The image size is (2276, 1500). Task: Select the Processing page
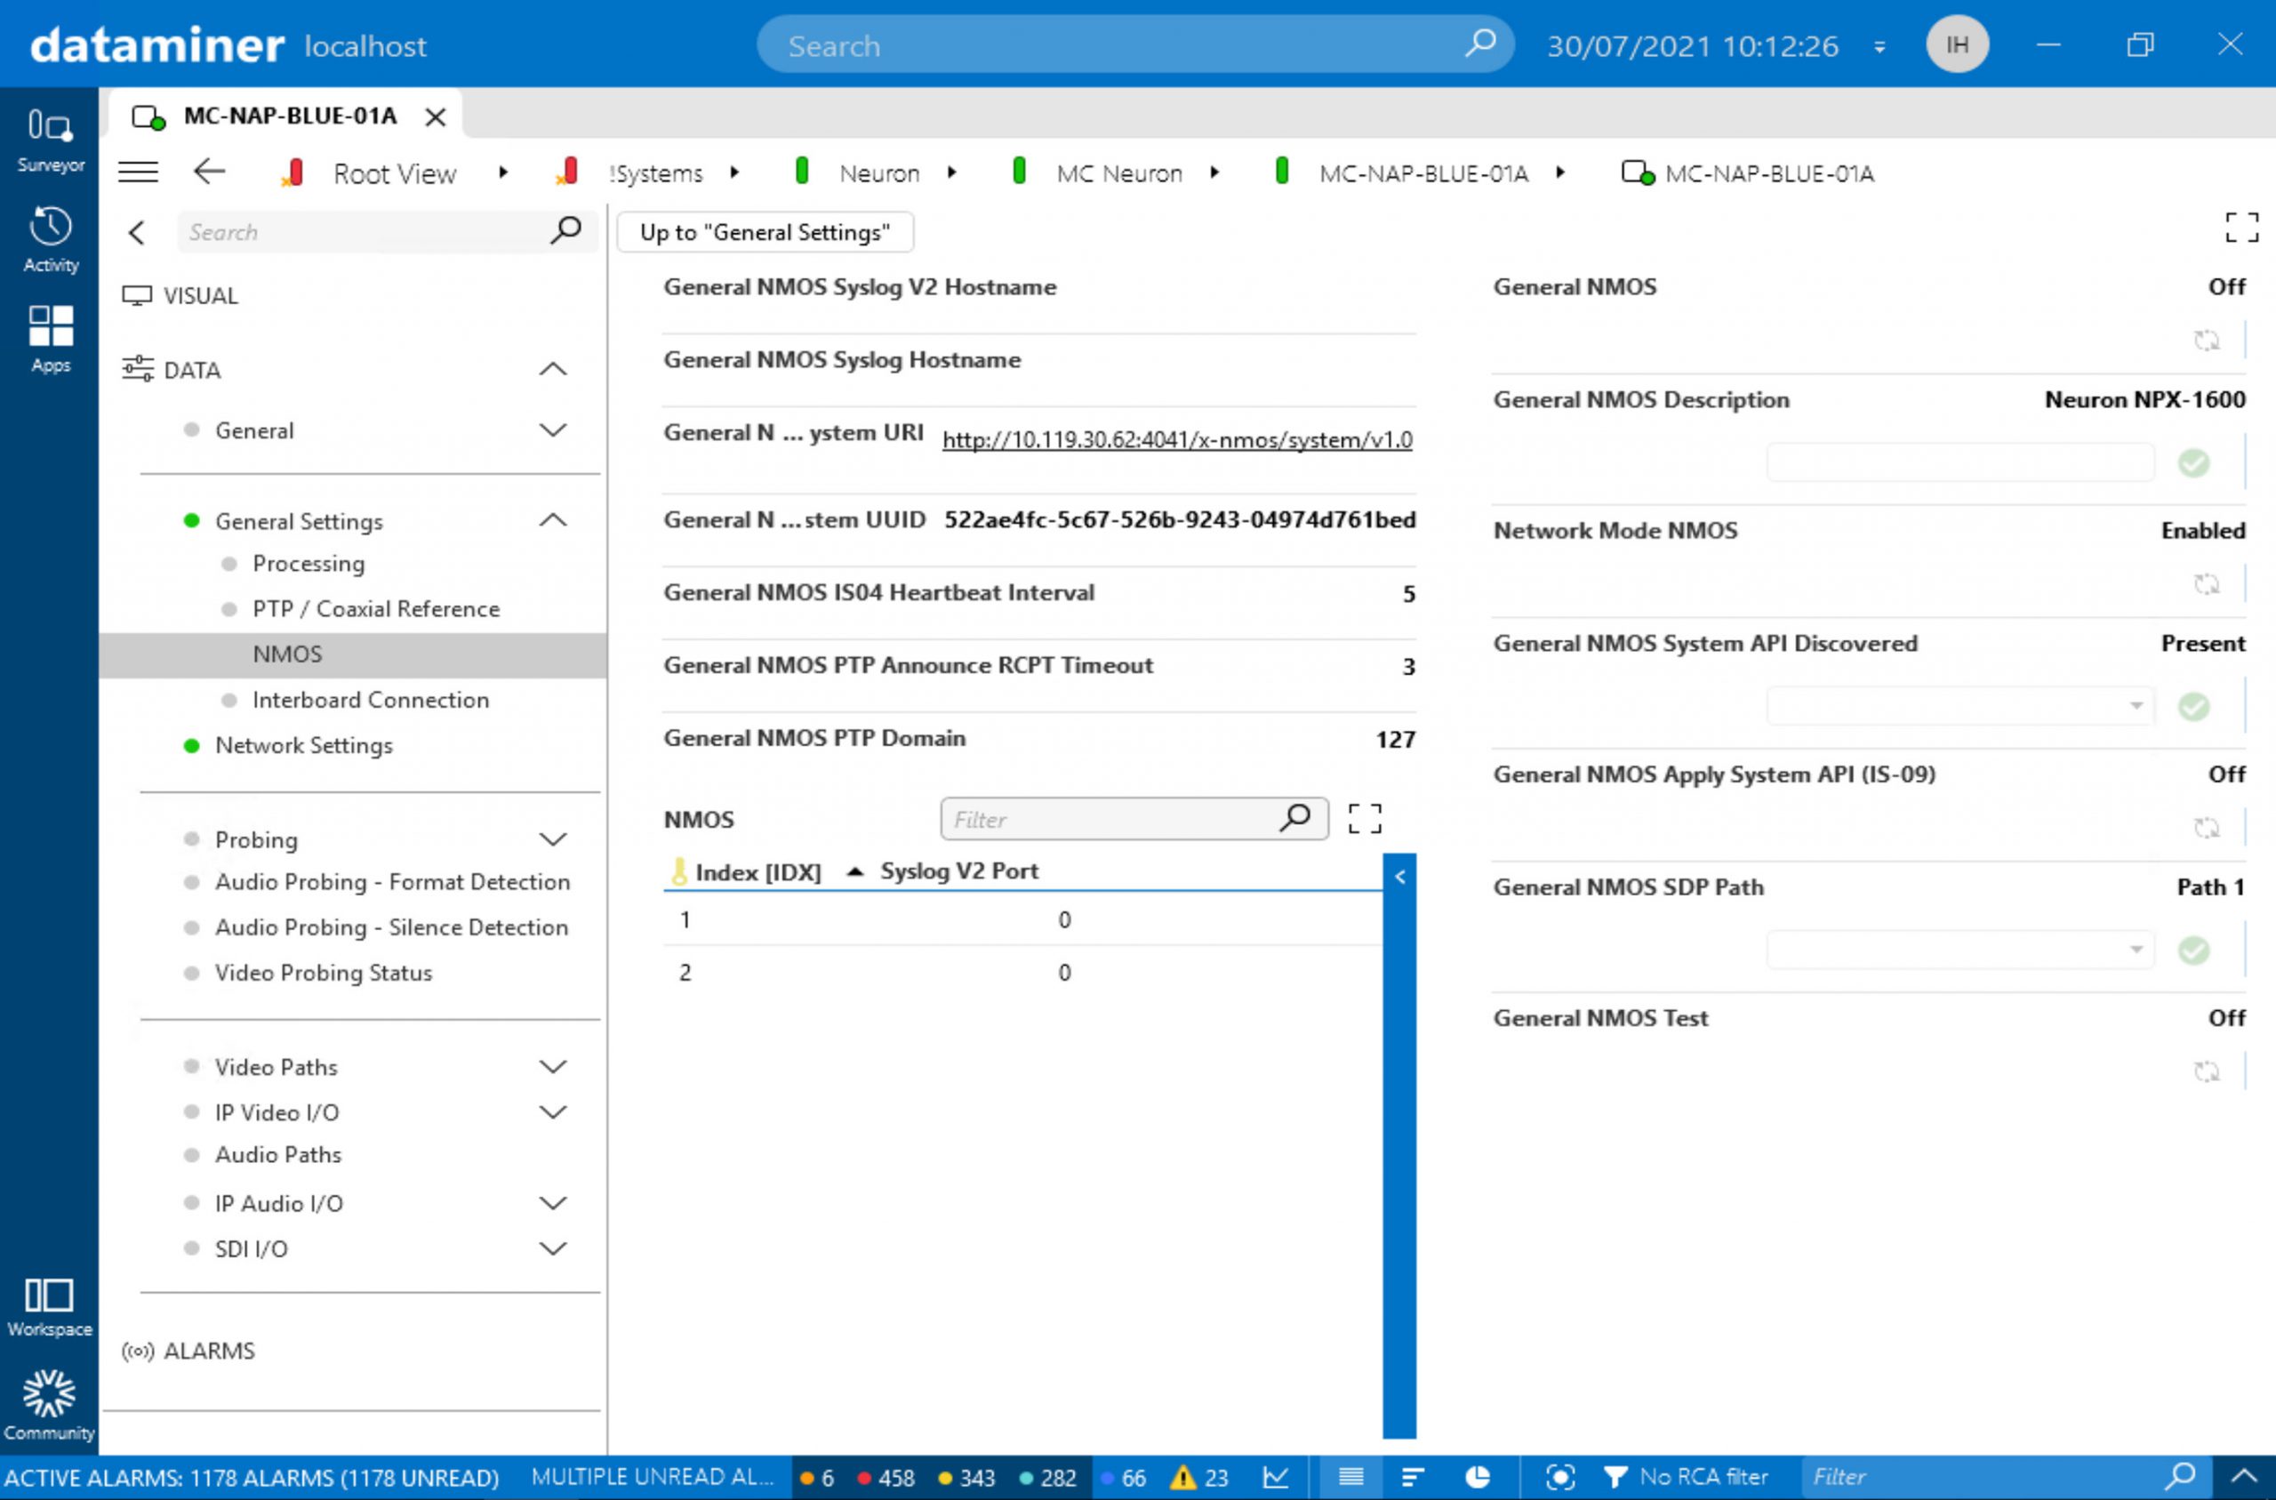click(308, 564)
